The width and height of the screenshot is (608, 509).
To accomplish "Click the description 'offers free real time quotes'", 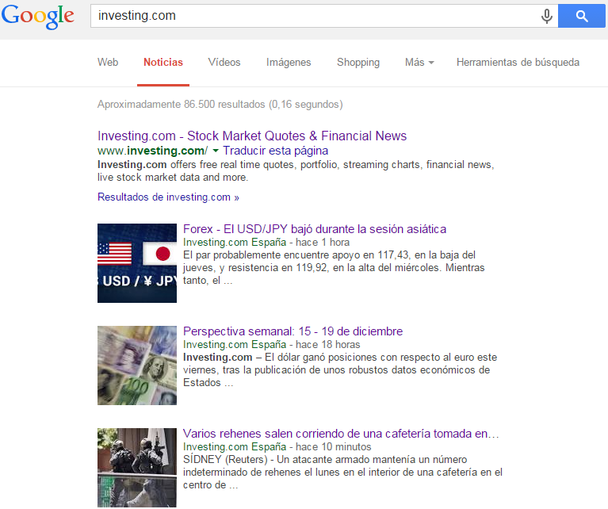I will click(296, 170).
